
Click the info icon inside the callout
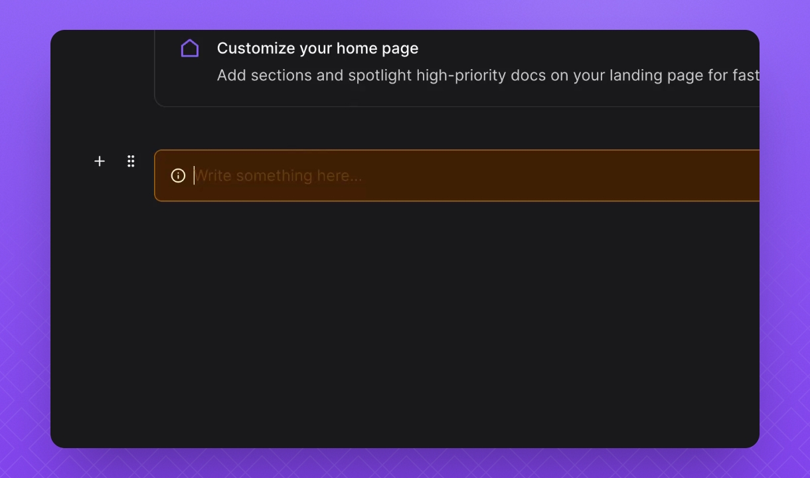178,175
